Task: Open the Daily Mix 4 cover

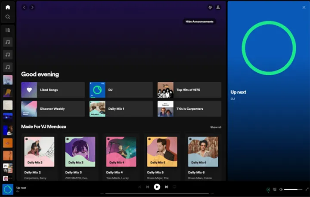Action: click(121, 152)
